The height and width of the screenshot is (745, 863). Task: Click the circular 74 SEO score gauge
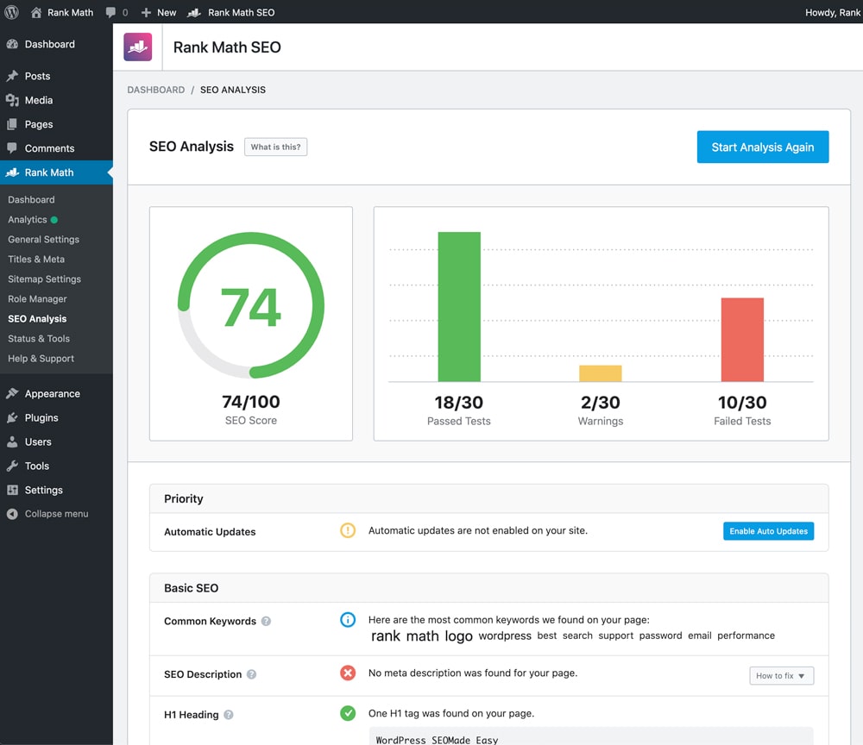250,306
